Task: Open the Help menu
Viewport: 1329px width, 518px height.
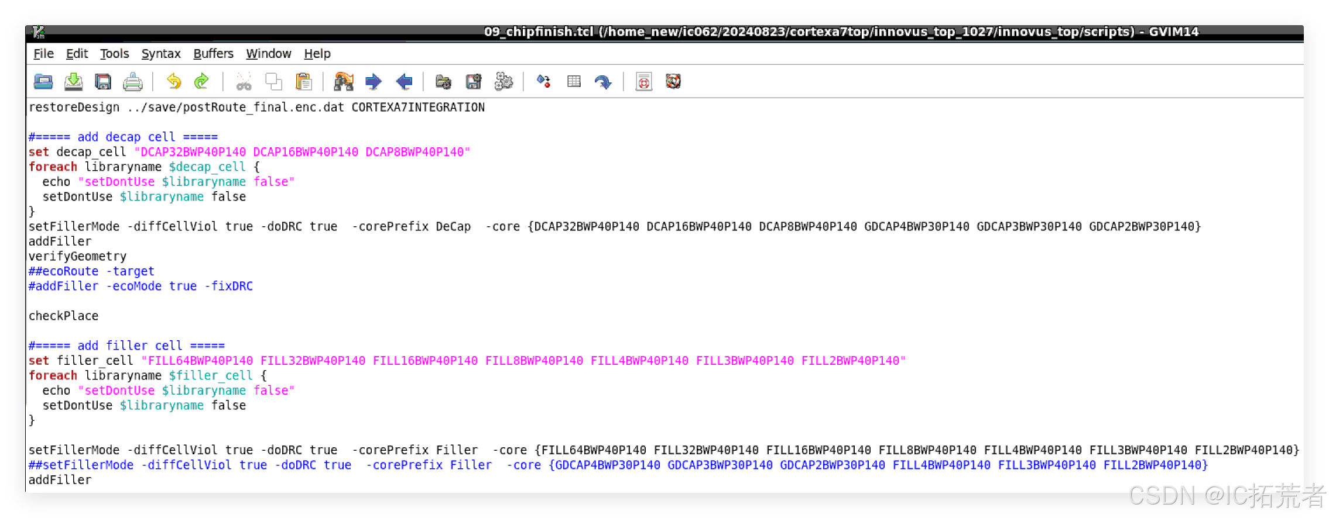Action: (x=317, y=54)
